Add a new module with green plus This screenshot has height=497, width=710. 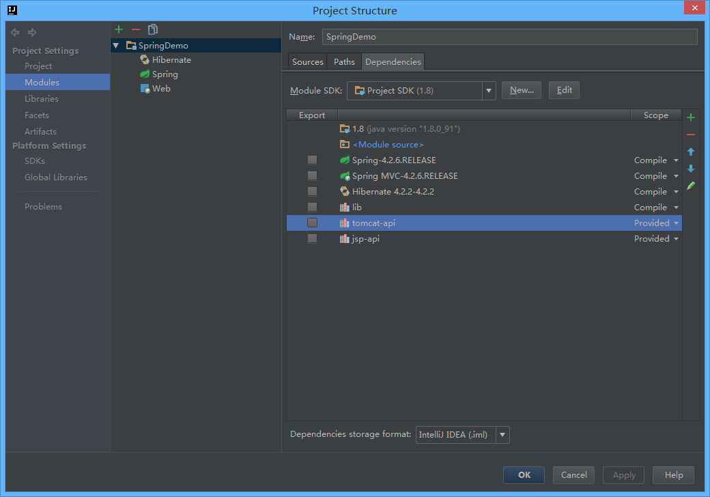coord(119,30)
